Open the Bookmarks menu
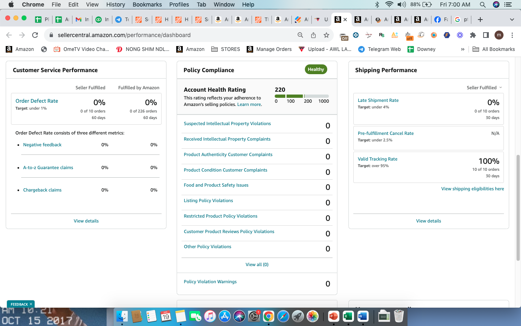Screen dimensions: 521x326 [147, 4]
